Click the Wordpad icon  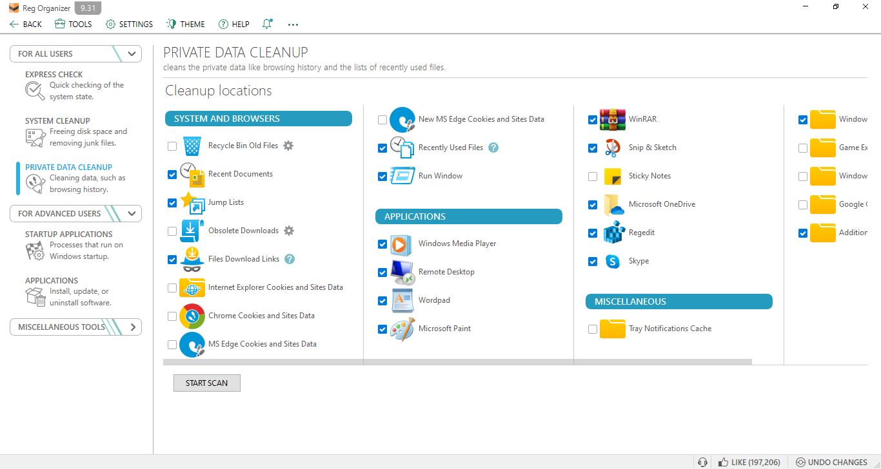point(402,300)
